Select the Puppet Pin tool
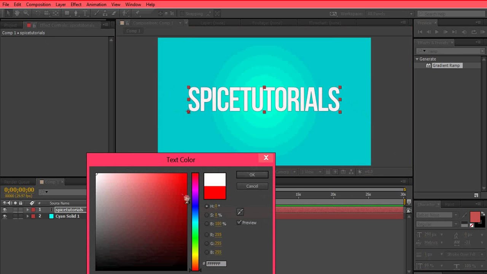 [x=137, y=13]
